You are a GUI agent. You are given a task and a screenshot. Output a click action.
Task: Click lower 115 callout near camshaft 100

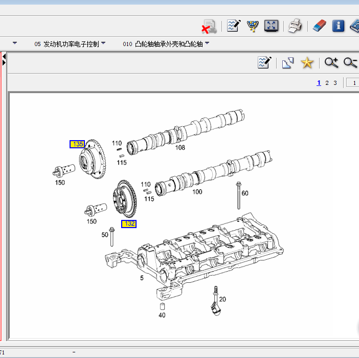tap(149, 198)
